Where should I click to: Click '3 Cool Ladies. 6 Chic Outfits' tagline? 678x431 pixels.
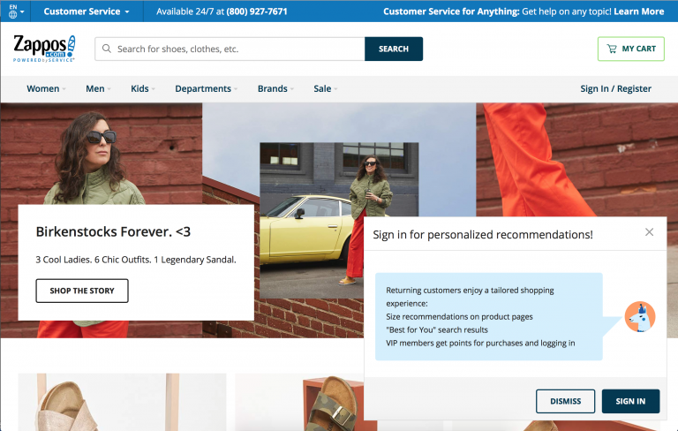(136, 260)
